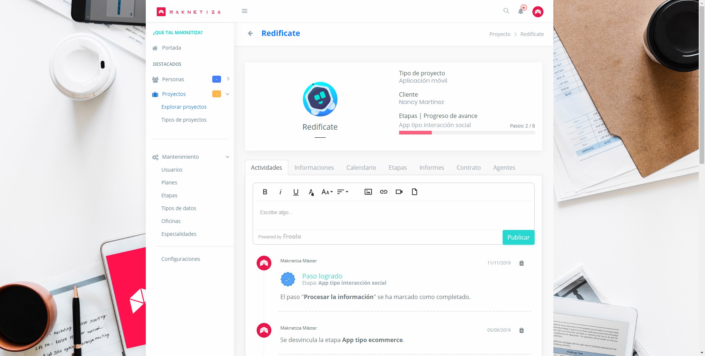
Task: Open Configuraciones in the sidebar
Action: tap(181, 259)
